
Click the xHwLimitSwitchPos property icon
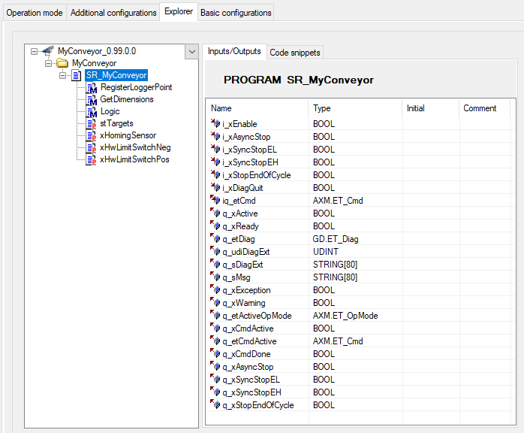click(92, 160)
